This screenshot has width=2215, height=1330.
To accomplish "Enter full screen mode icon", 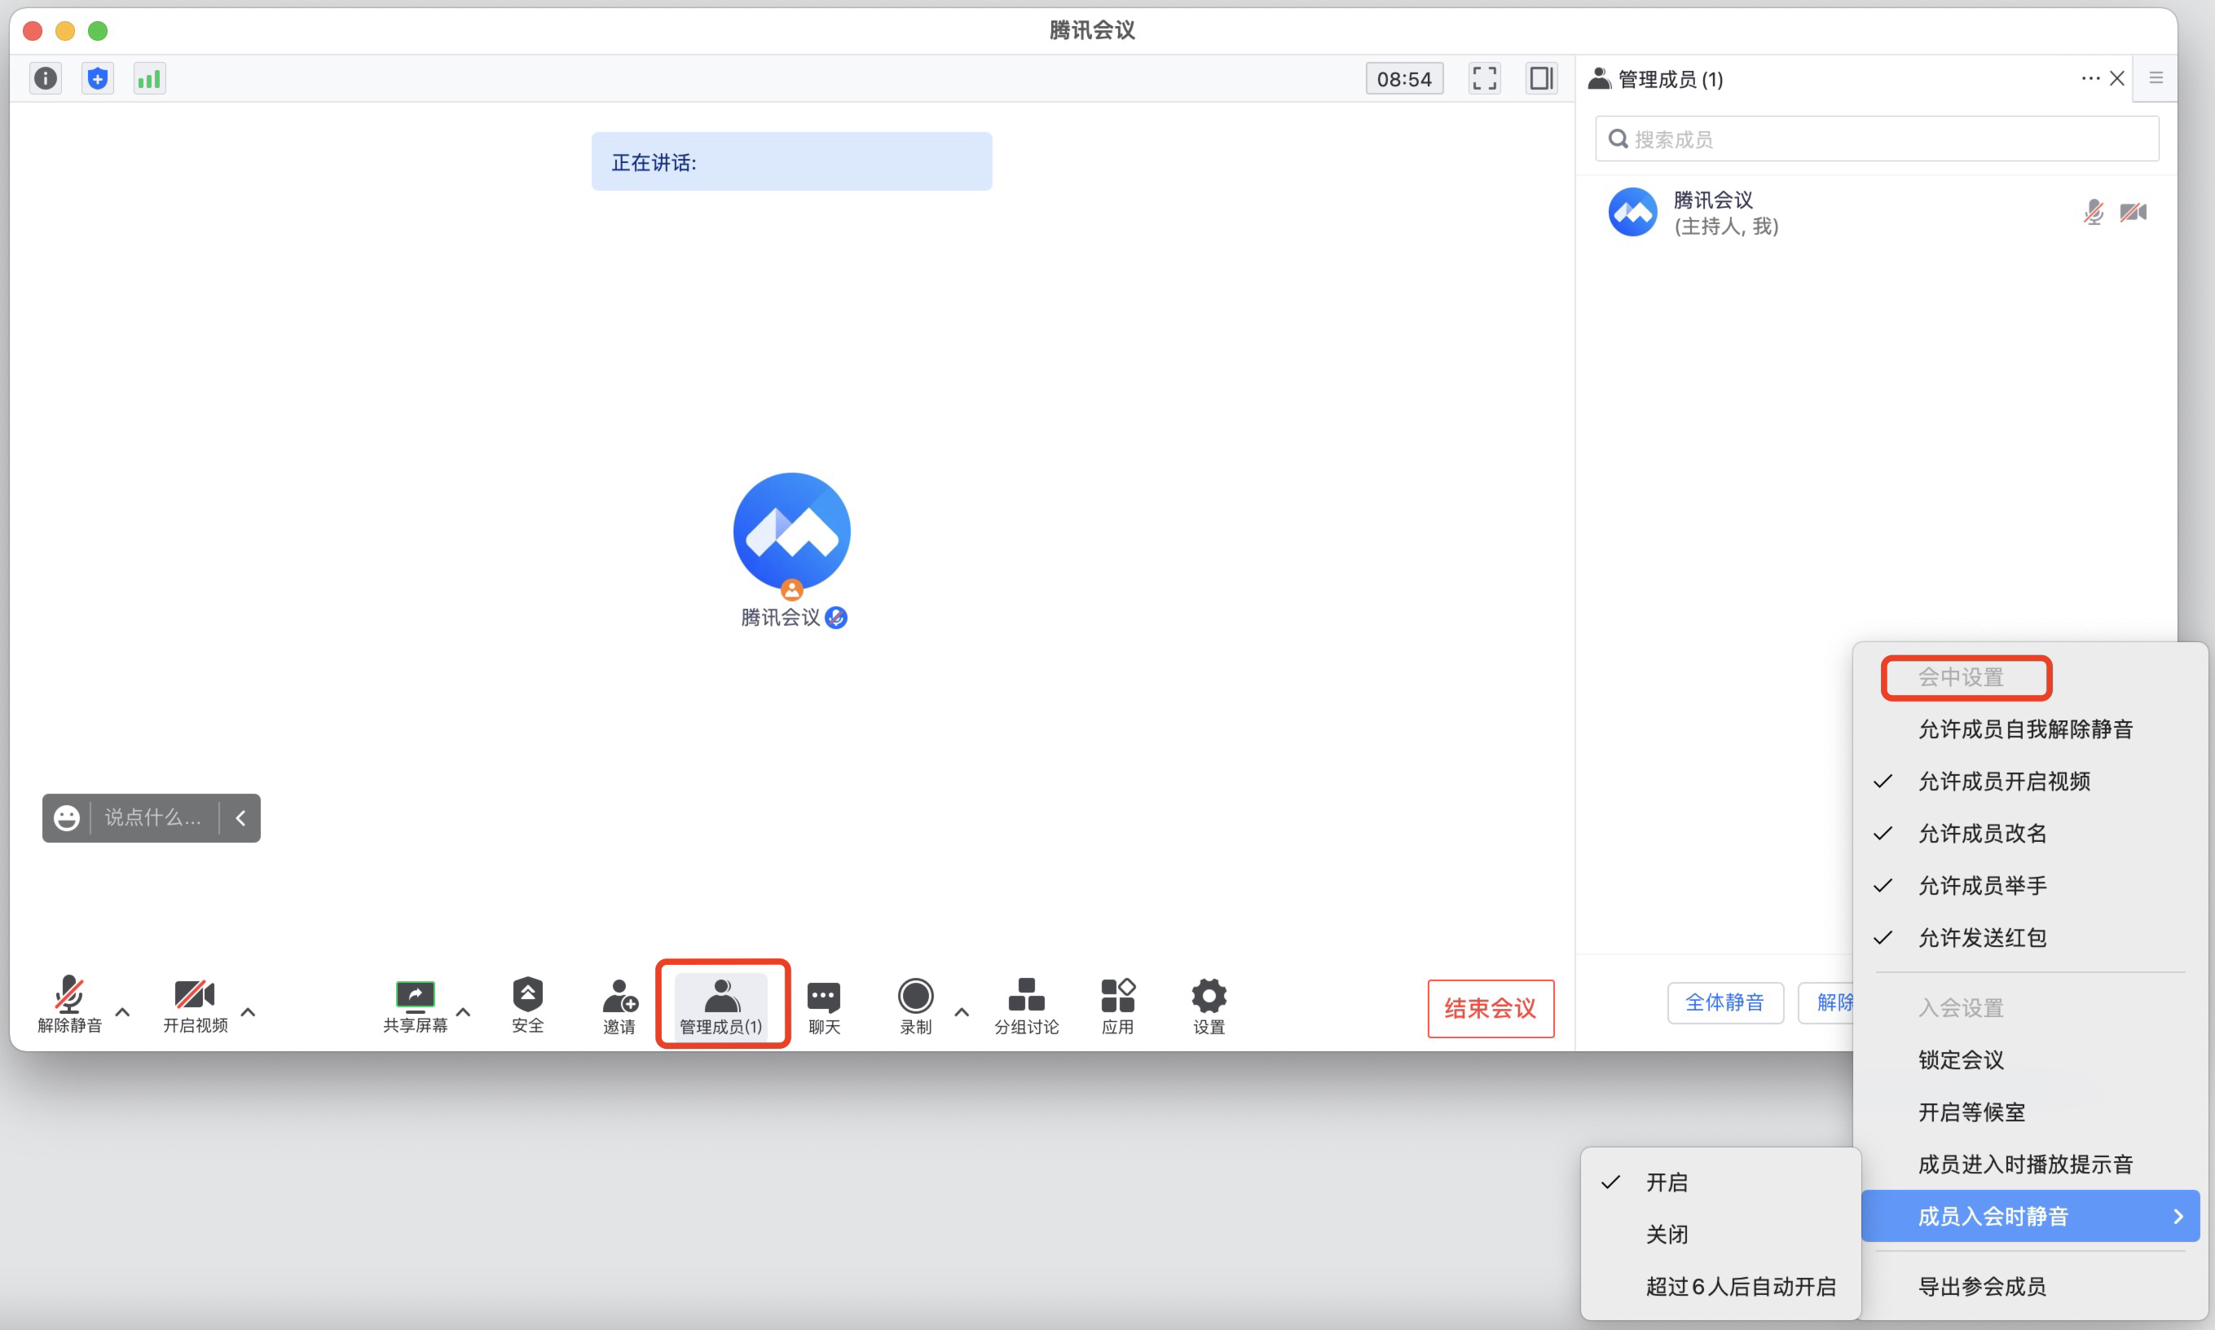I will [1484, 79].
